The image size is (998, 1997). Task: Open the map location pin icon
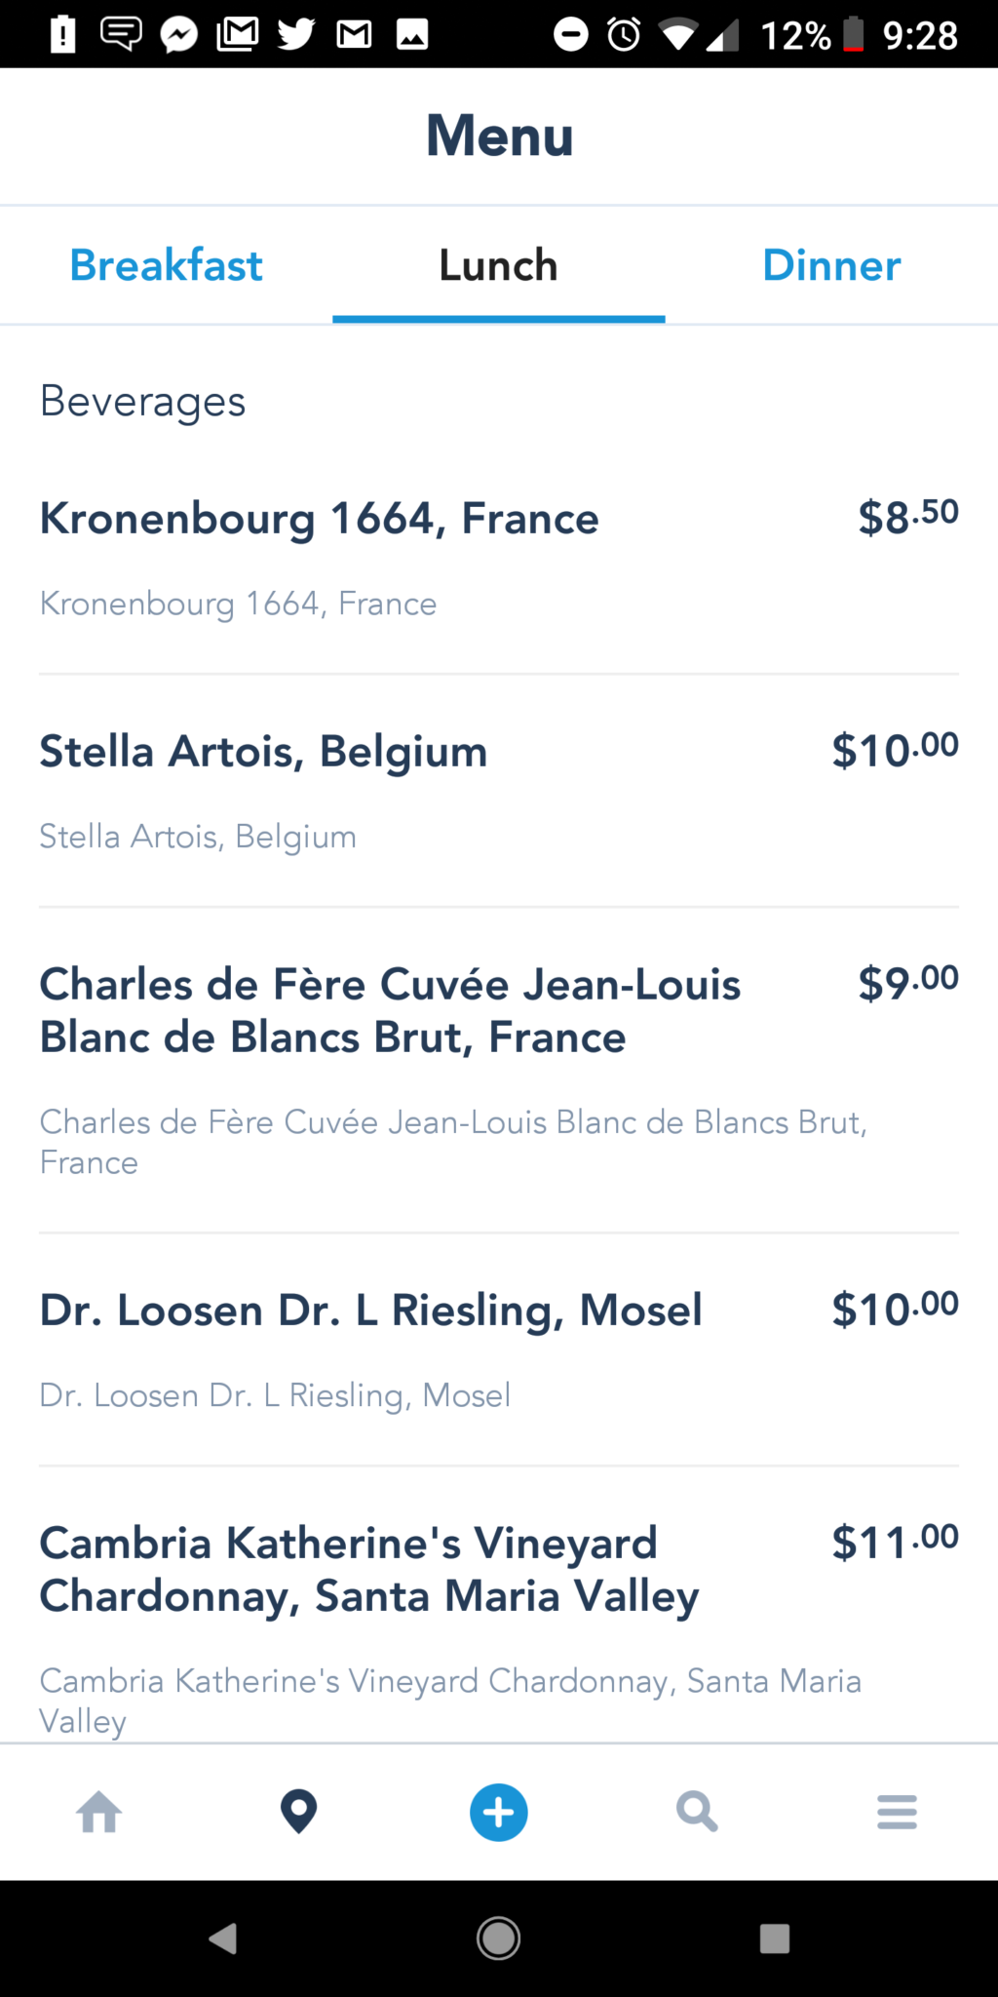pos(298,1813)
